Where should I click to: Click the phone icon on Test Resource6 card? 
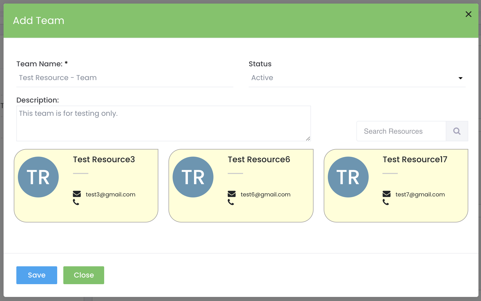231,202
